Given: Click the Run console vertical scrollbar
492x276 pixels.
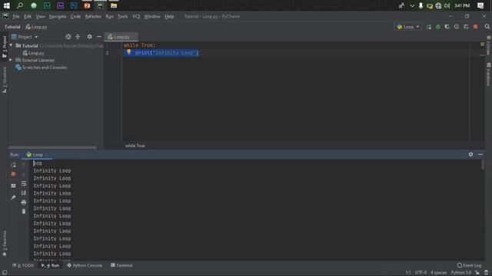Looking at the screenshot, I should click(x=483, y=165).
